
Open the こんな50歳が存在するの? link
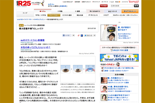click(119, 95)
